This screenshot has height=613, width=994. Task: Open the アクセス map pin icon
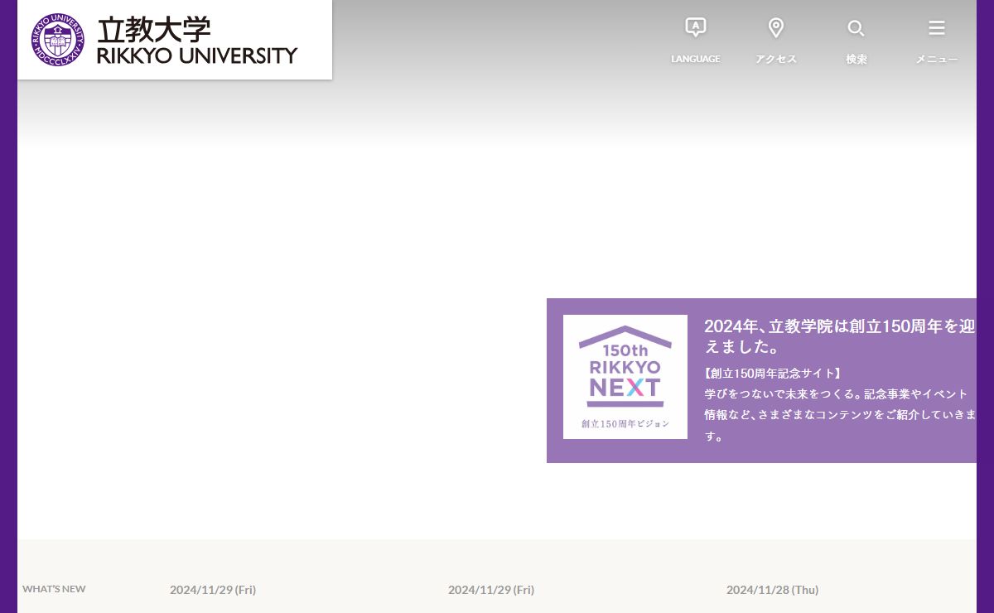776,28
